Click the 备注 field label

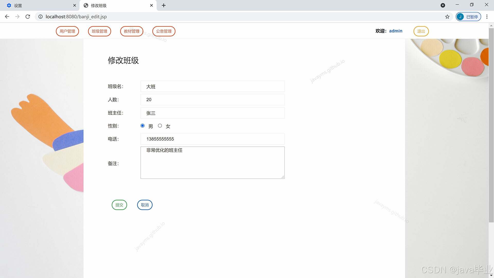(x=113, y=163)
